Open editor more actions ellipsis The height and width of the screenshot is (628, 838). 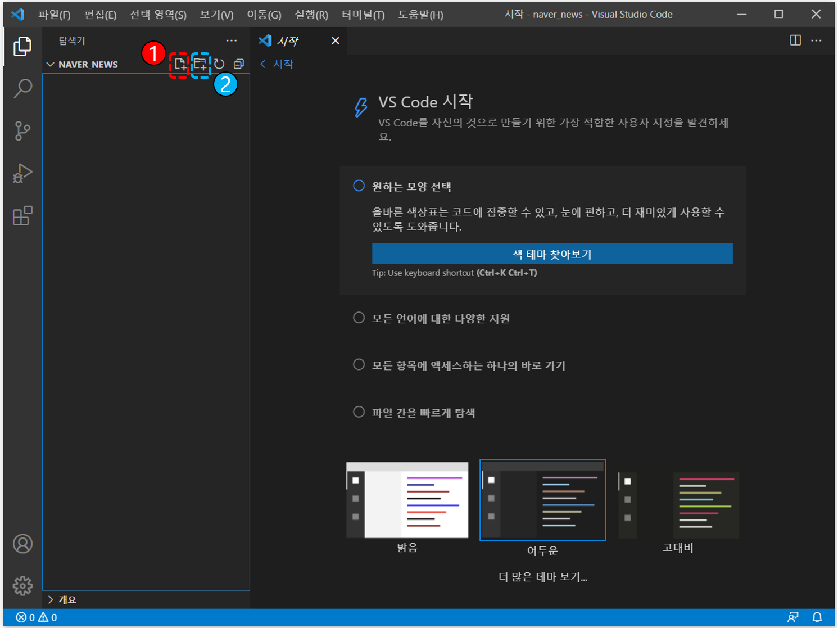(817, 40)
